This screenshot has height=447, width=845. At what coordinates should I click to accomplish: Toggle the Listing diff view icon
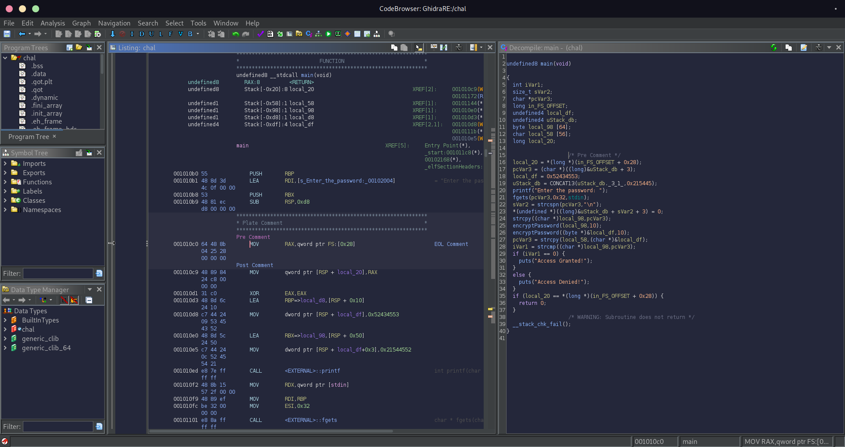point(444,48)
